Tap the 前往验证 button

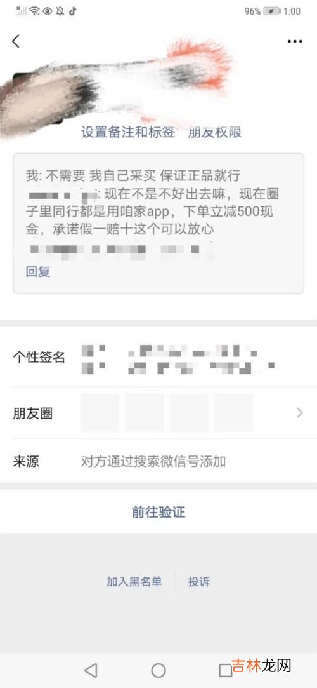tap(158, 511)
